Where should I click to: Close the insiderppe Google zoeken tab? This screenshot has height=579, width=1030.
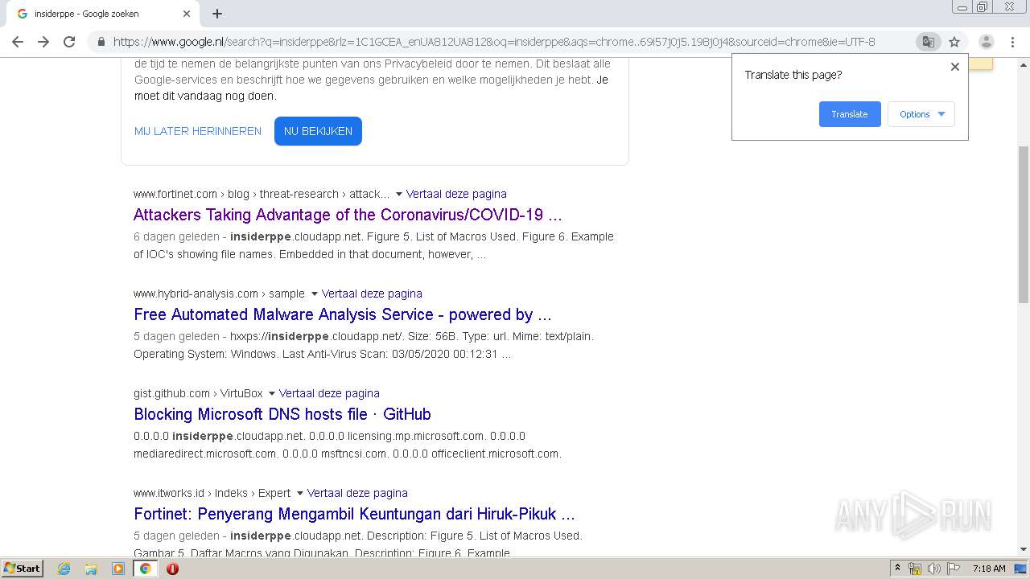pyautogui.click(x=187, y=14)
